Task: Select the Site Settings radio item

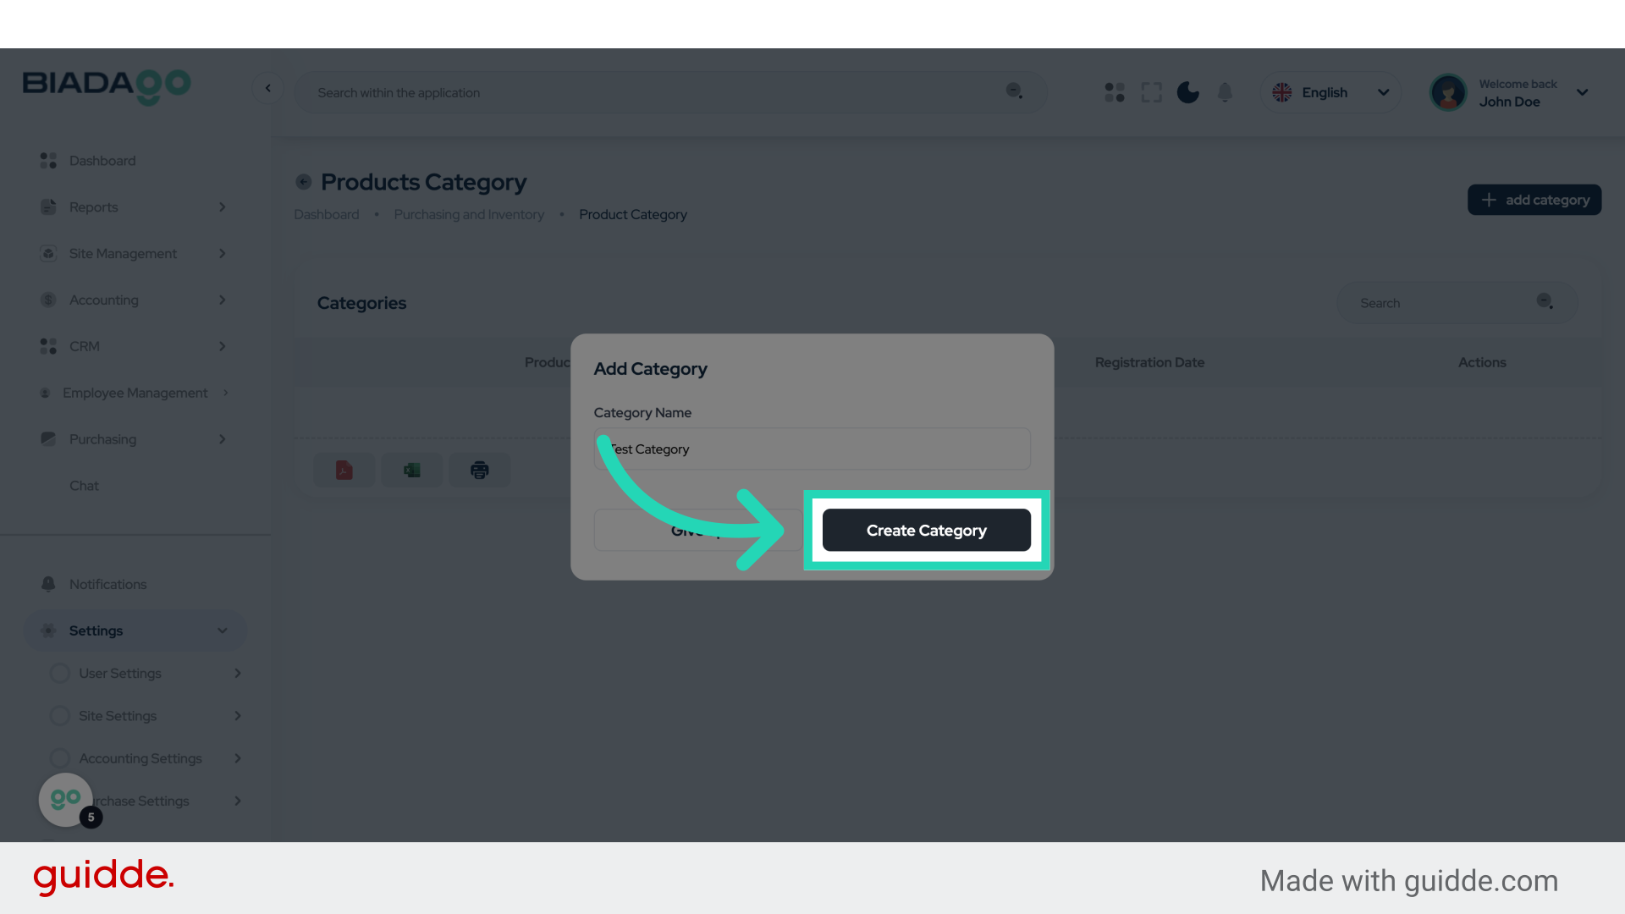Action: pos(59,715)
